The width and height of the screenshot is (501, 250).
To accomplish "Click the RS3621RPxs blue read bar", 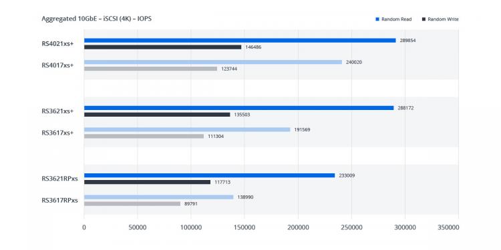I will coord(209,175).
